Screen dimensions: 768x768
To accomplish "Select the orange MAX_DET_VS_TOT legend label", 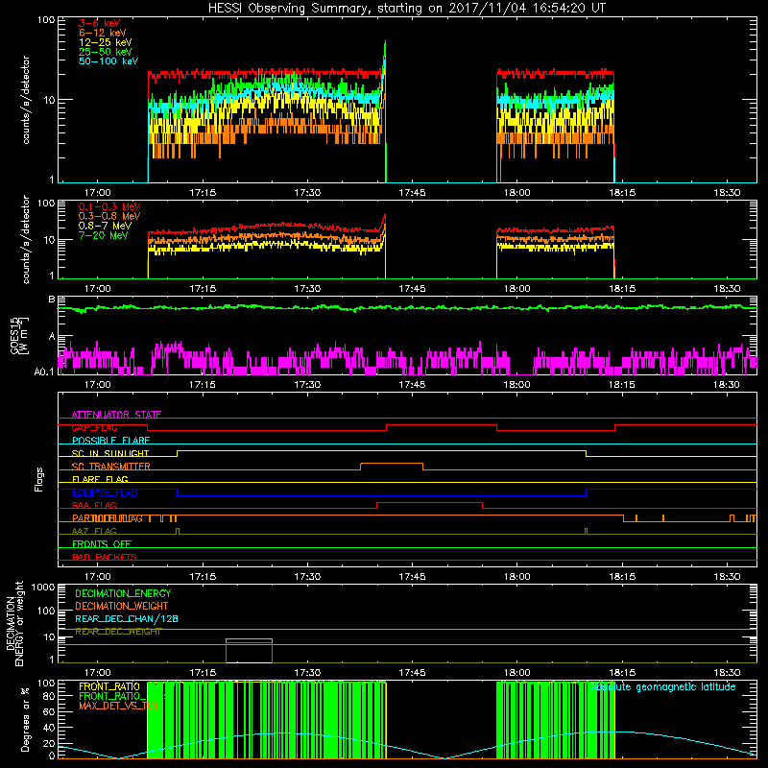I will click(x=119, y=706).
